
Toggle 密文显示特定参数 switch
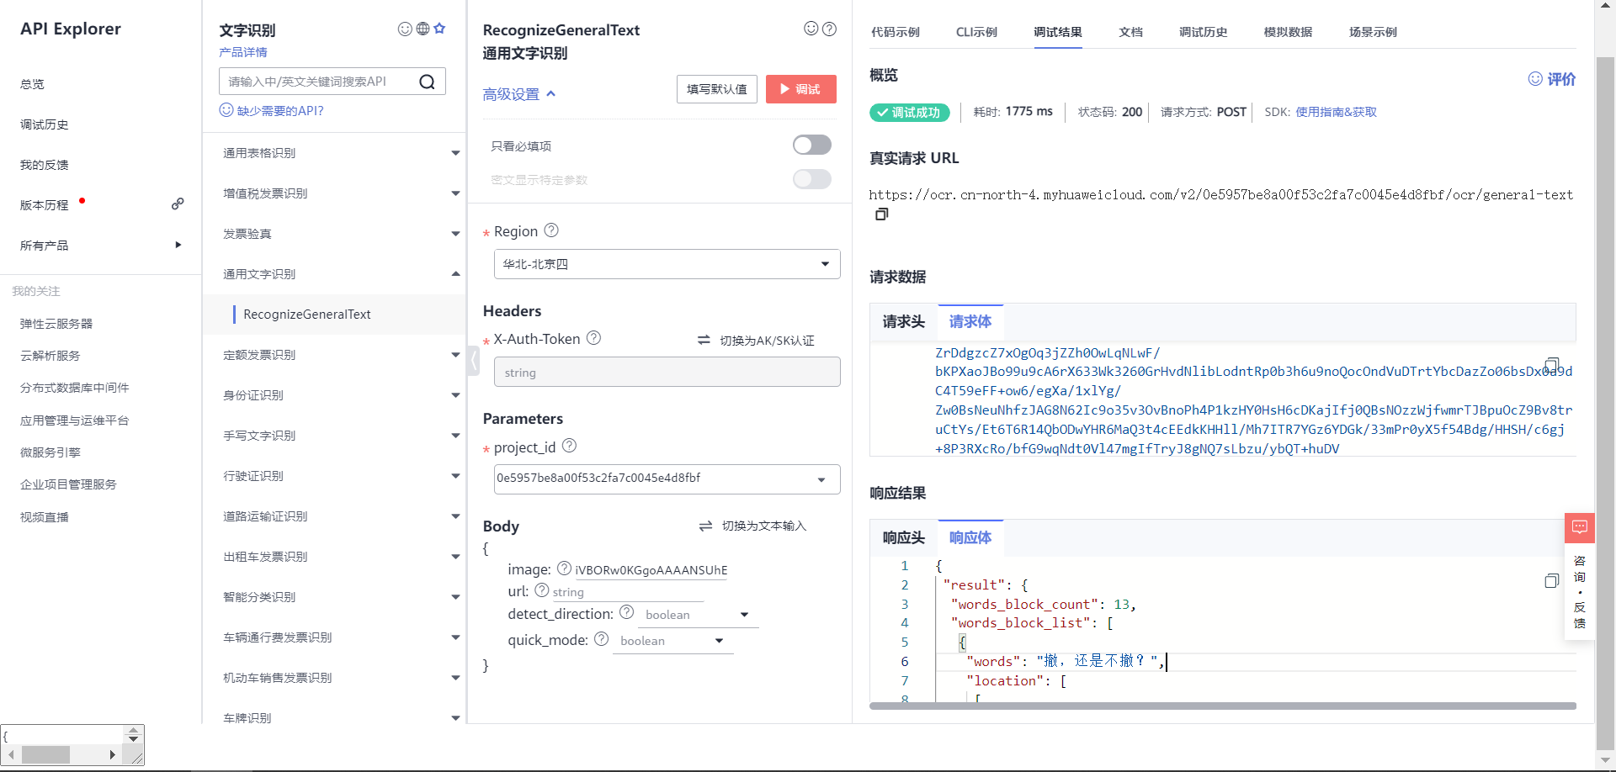click(812, 179)
